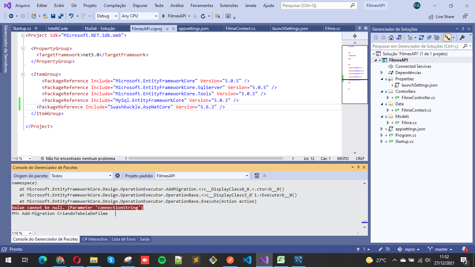
Task: Open the Debug configuration dropdown
Action: pyautogui.click(x=106, y=16)
